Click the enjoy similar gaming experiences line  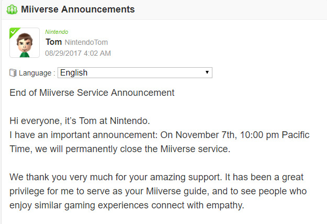127,205
